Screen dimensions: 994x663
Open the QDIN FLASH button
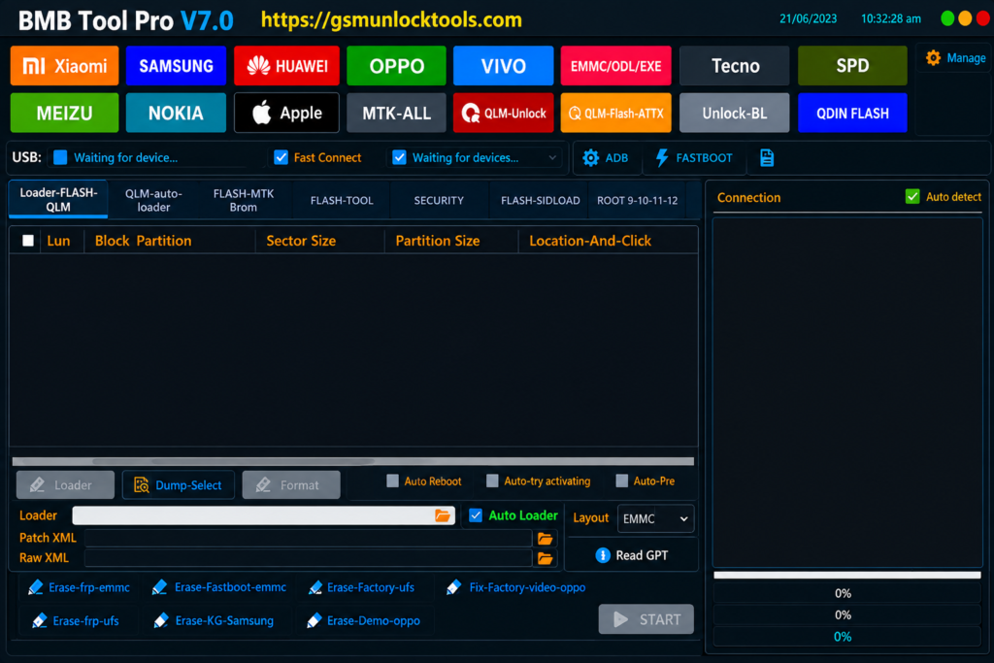pos(852,114)
